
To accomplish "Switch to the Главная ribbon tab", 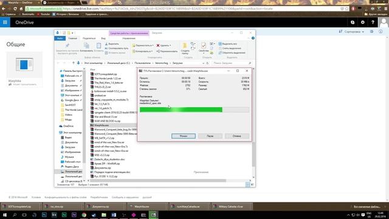I will 73,38.
